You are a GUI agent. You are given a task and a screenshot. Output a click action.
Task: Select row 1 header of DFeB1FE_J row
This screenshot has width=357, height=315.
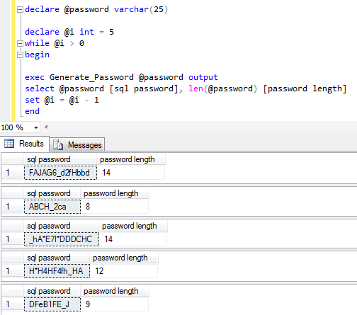click(13, 304)
